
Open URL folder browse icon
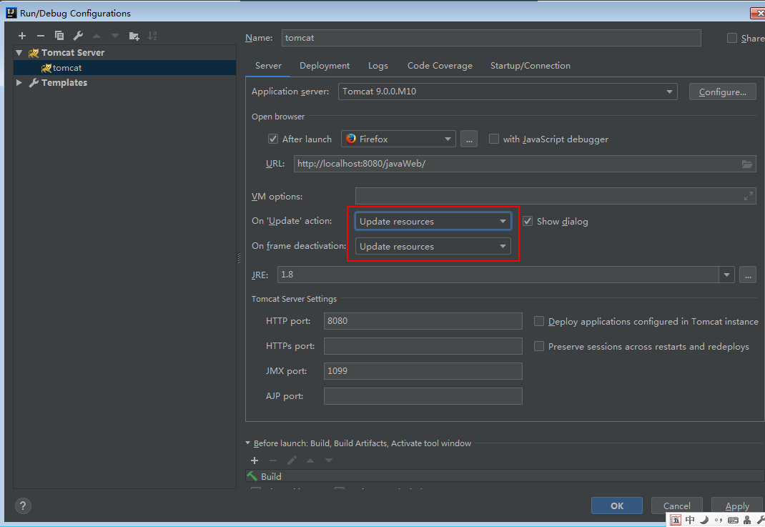(x=747, y=164)
